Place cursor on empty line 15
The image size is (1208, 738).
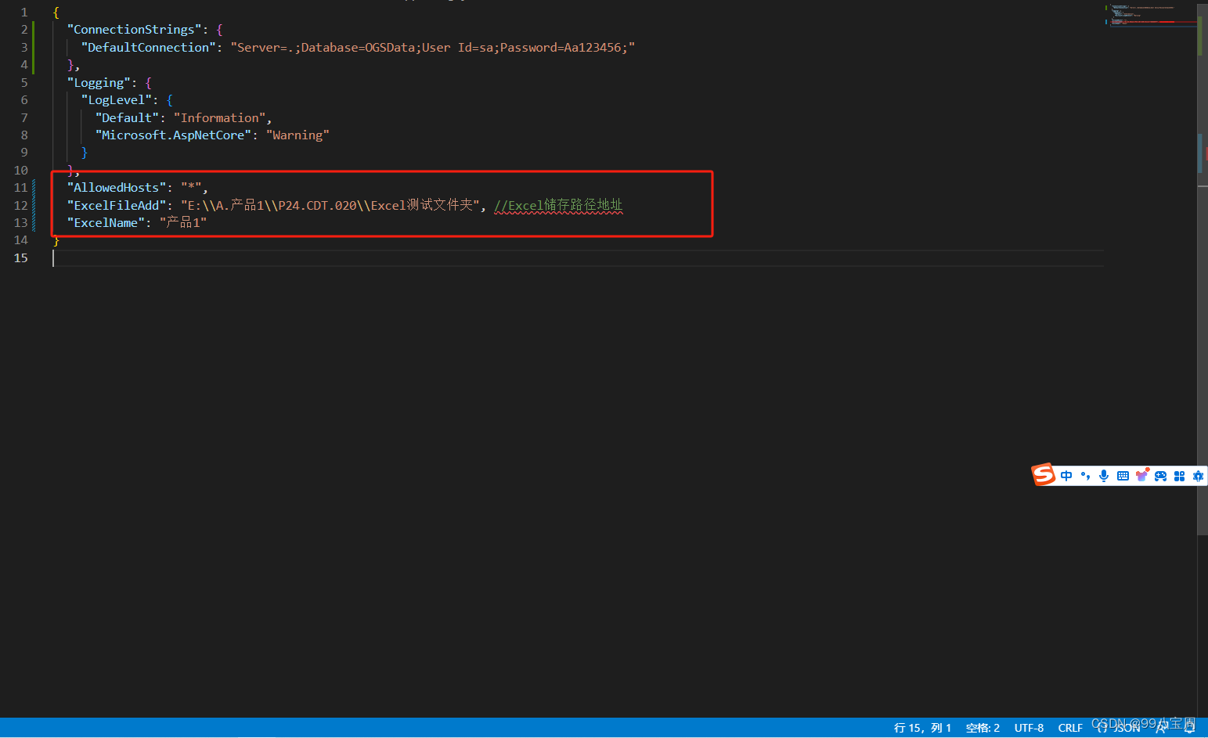click(578, 258)
